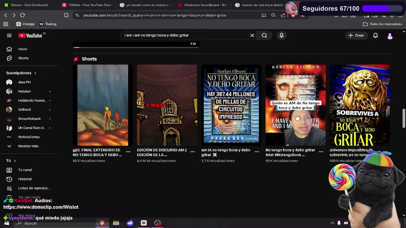Viewport: 406px width, 228px height.
Task: Click the browser back arrow
Action: click(x=6, y=15)
